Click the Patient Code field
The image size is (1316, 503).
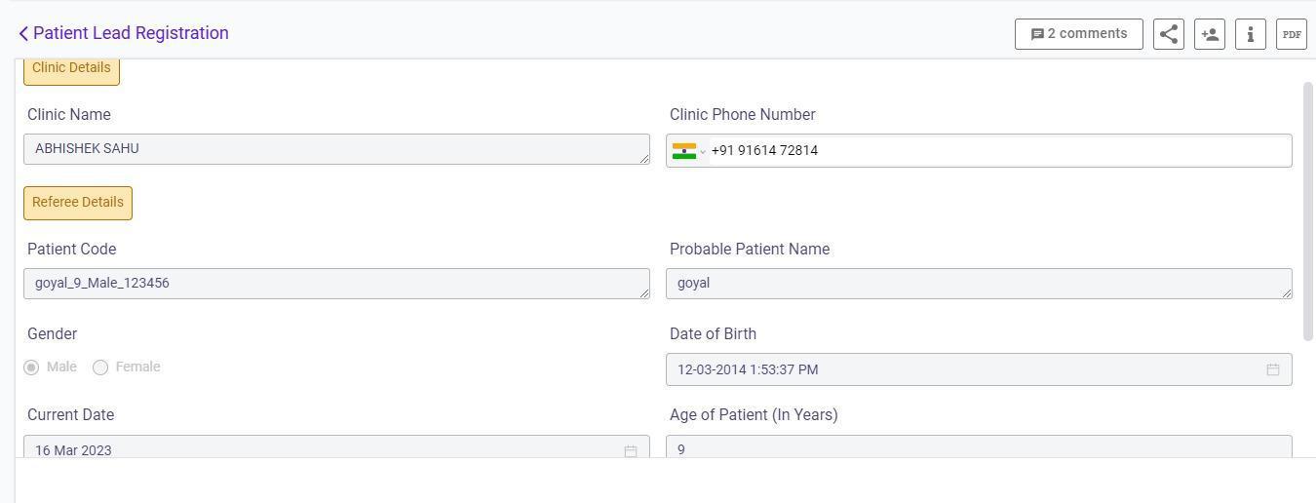point(336,284)
